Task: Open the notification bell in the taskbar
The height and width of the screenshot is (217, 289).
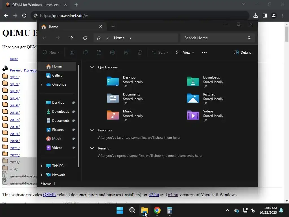Action: pos(281,210)
